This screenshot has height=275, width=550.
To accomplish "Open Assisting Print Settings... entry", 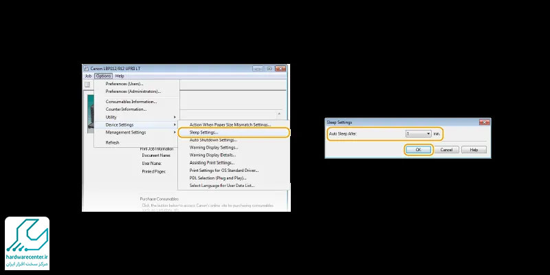I will click(x=234, y=163).
